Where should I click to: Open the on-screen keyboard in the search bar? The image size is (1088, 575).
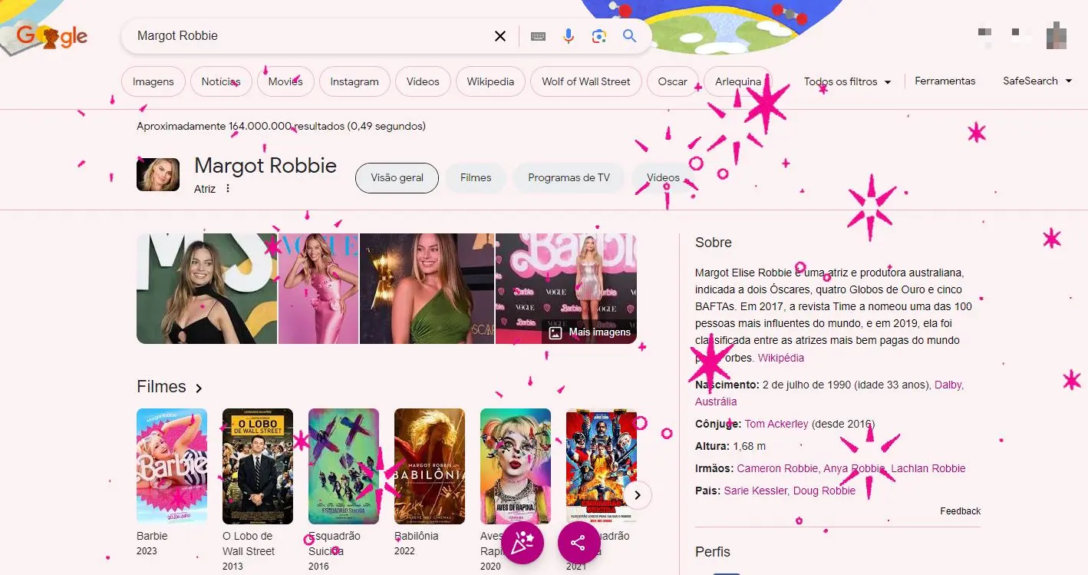coord(538,35)
